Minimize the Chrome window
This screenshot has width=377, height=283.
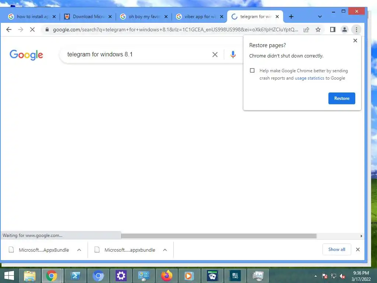tap(334, 11)
